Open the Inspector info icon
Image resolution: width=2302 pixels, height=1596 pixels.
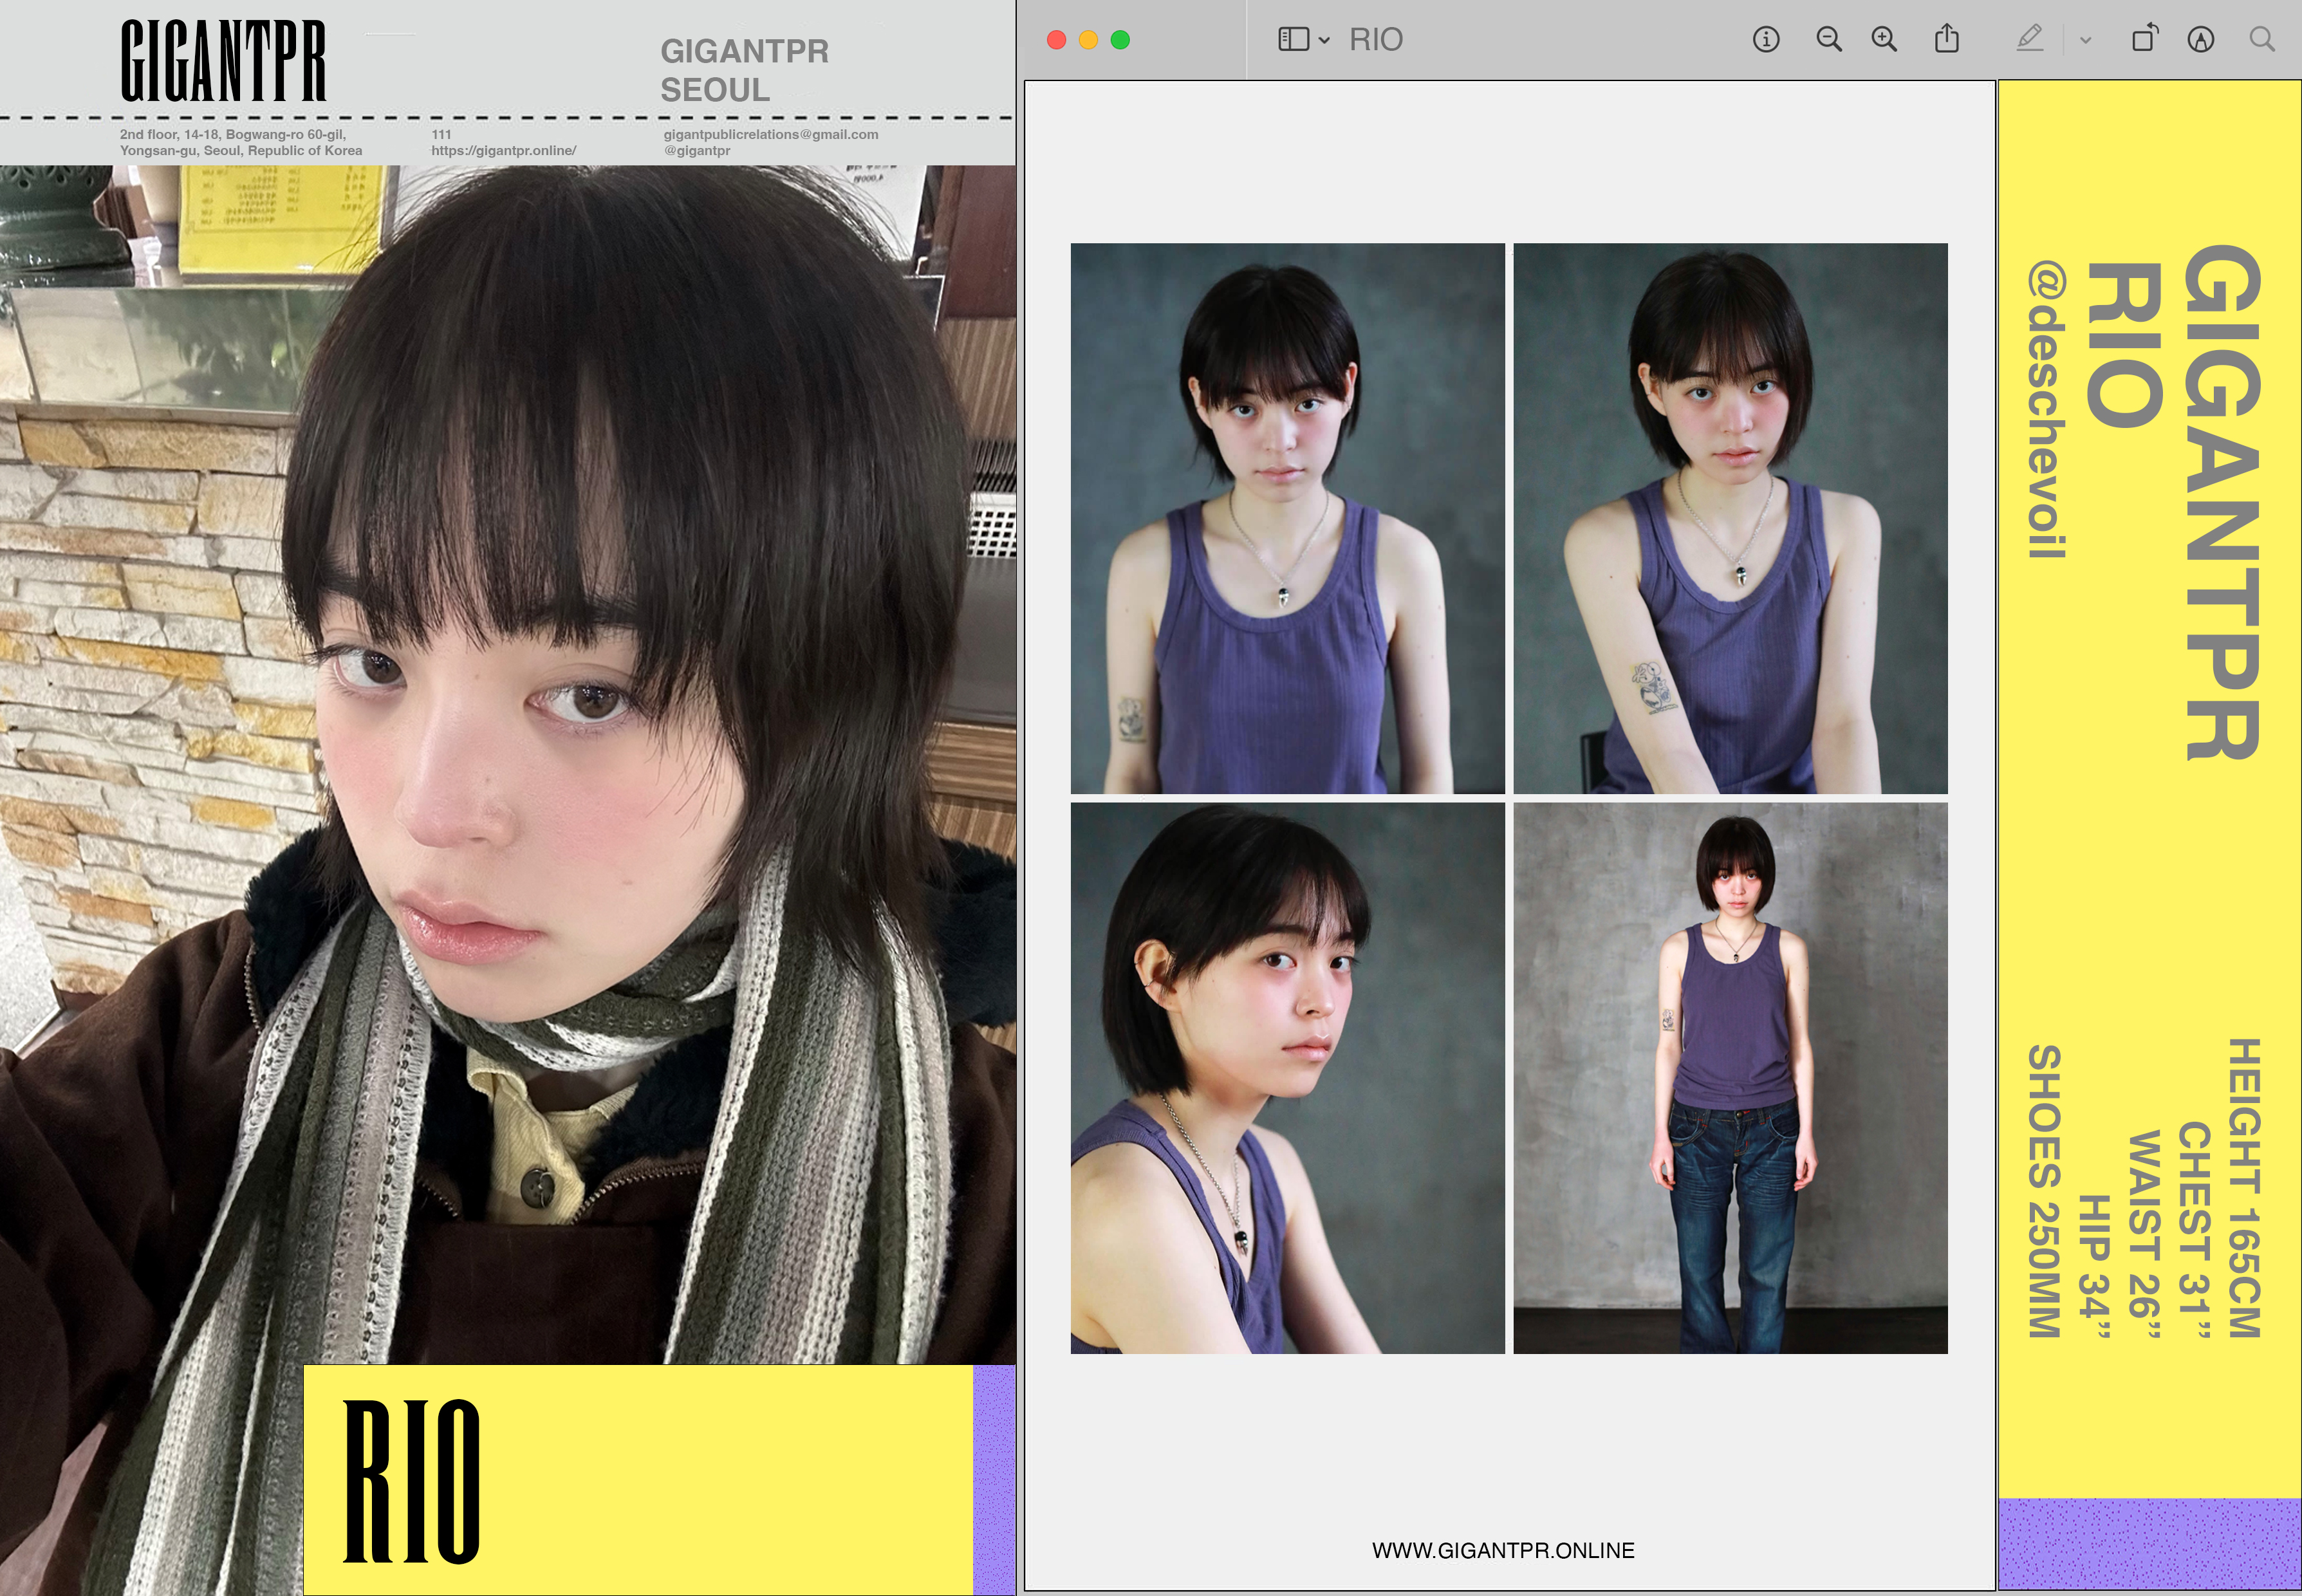1766,40
